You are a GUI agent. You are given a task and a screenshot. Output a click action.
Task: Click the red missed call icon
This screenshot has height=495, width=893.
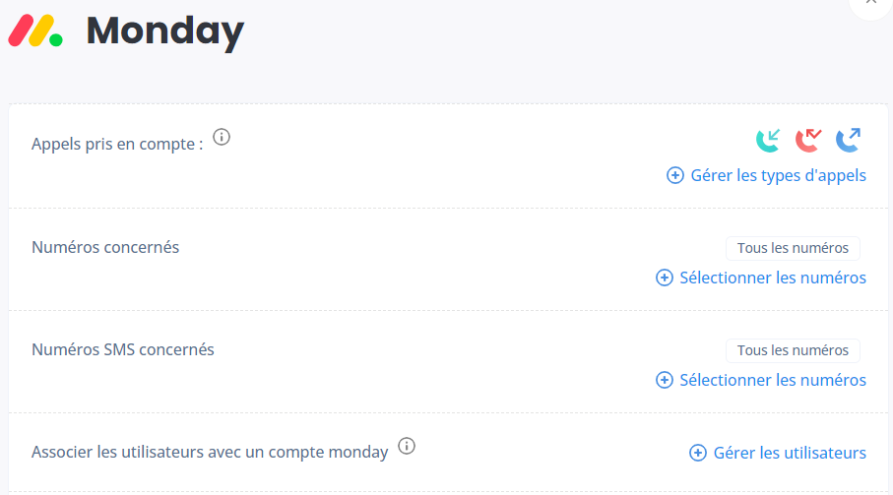point(808,141)
